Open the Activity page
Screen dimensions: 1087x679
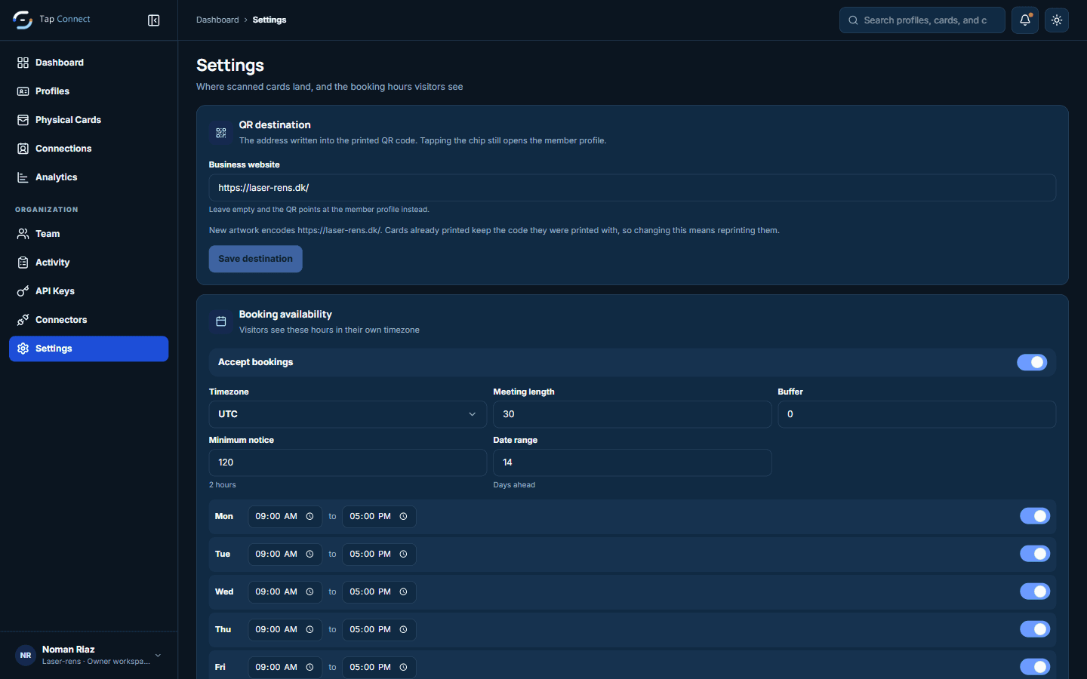(x=89, y=263)
